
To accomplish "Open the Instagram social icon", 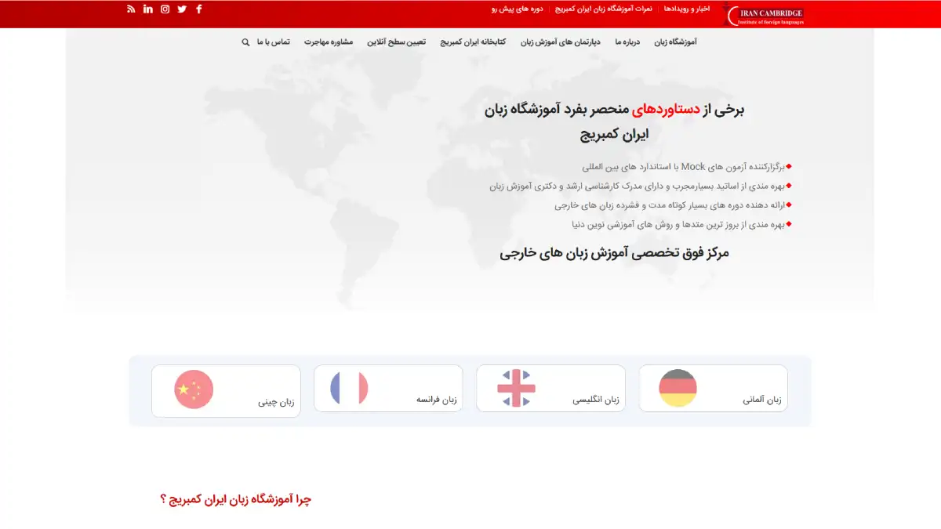I will pyautogui.click(x=165, y=9).
